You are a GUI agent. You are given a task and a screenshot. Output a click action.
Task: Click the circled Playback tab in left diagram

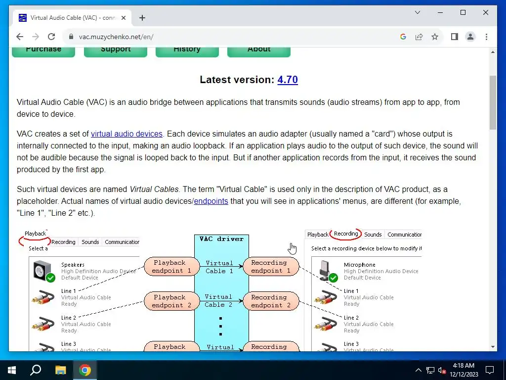coord(35,234)
